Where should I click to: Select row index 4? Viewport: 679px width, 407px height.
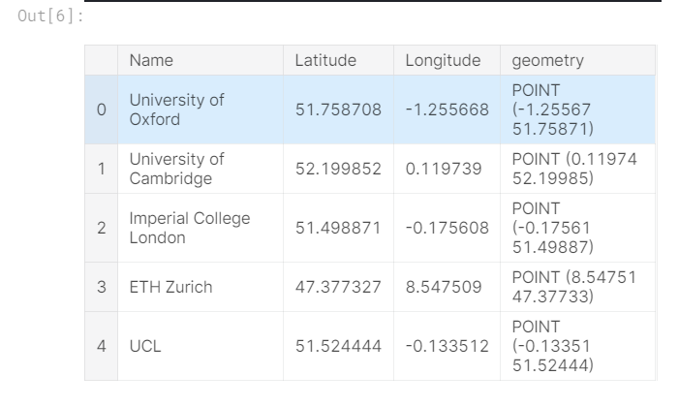coord(101,346)
